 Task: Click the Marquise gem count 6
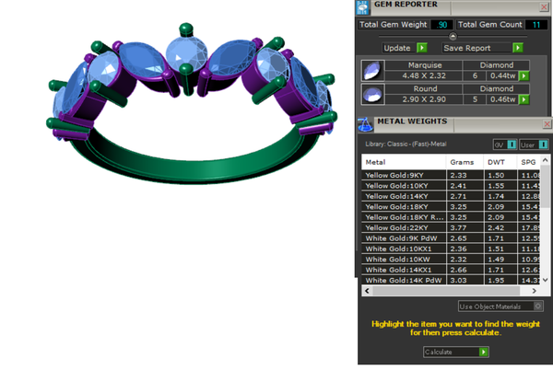(475, 75)
